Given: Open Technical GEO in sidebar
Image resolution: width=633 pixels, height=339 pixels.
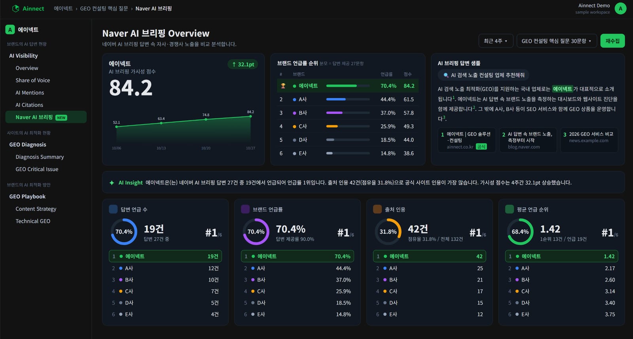Looking at the screenshot, I should point(33,221).
